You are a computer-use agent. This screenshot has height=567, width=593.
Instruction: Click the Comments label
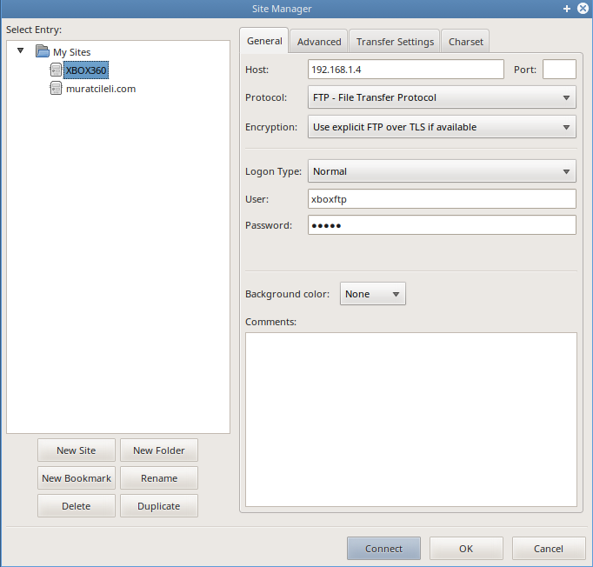[270, 322]
